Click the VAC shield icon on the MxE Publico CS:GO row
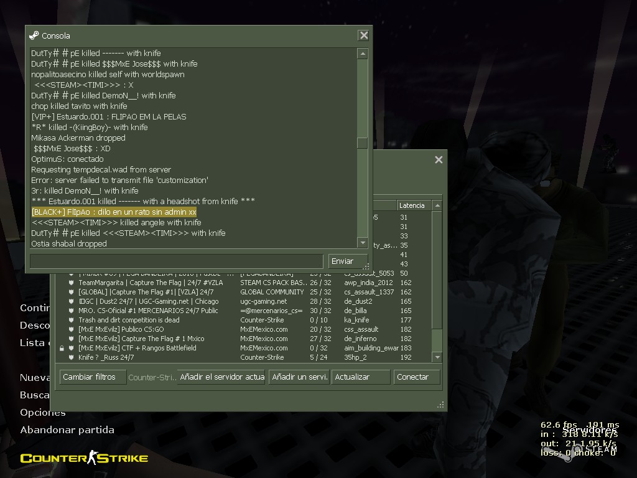This screenshot has width=637, height=478. tap(71, 329)
